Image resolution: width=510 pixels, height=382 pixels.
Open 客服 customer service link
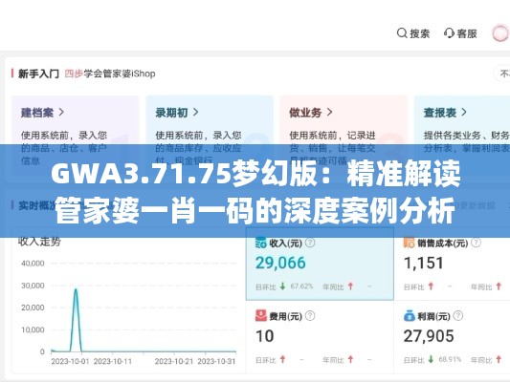(x=467, y=33)
